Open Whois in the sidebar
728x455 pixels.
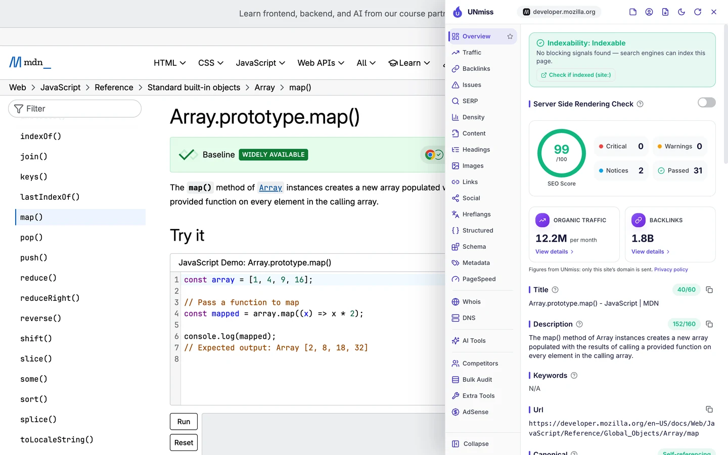coord(482,302)
